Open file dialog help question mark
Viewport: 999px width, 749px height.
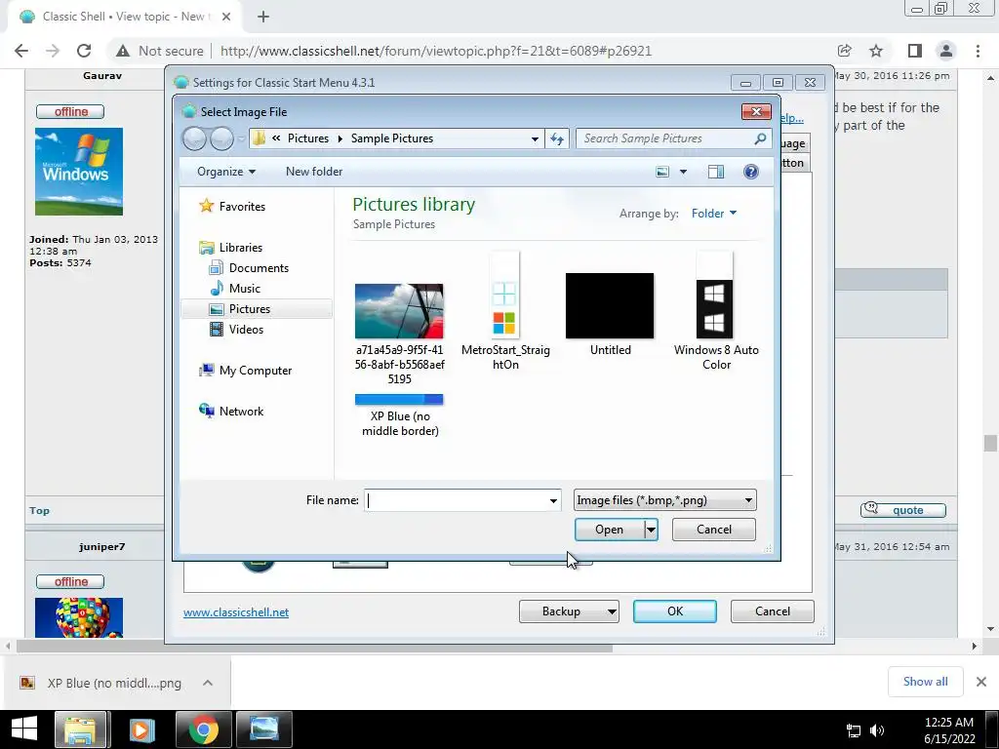coord(751,172)
